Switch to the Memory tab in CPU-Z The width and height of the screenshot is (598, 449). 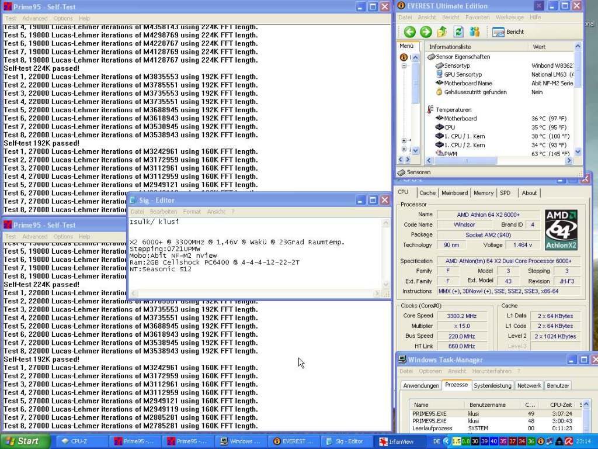point(484,193)
